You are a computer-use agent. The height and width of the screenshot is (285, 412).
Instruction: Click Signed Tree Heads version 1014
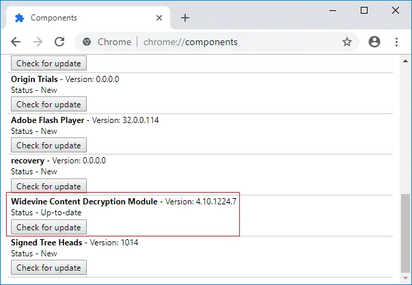tap(129, 243)
